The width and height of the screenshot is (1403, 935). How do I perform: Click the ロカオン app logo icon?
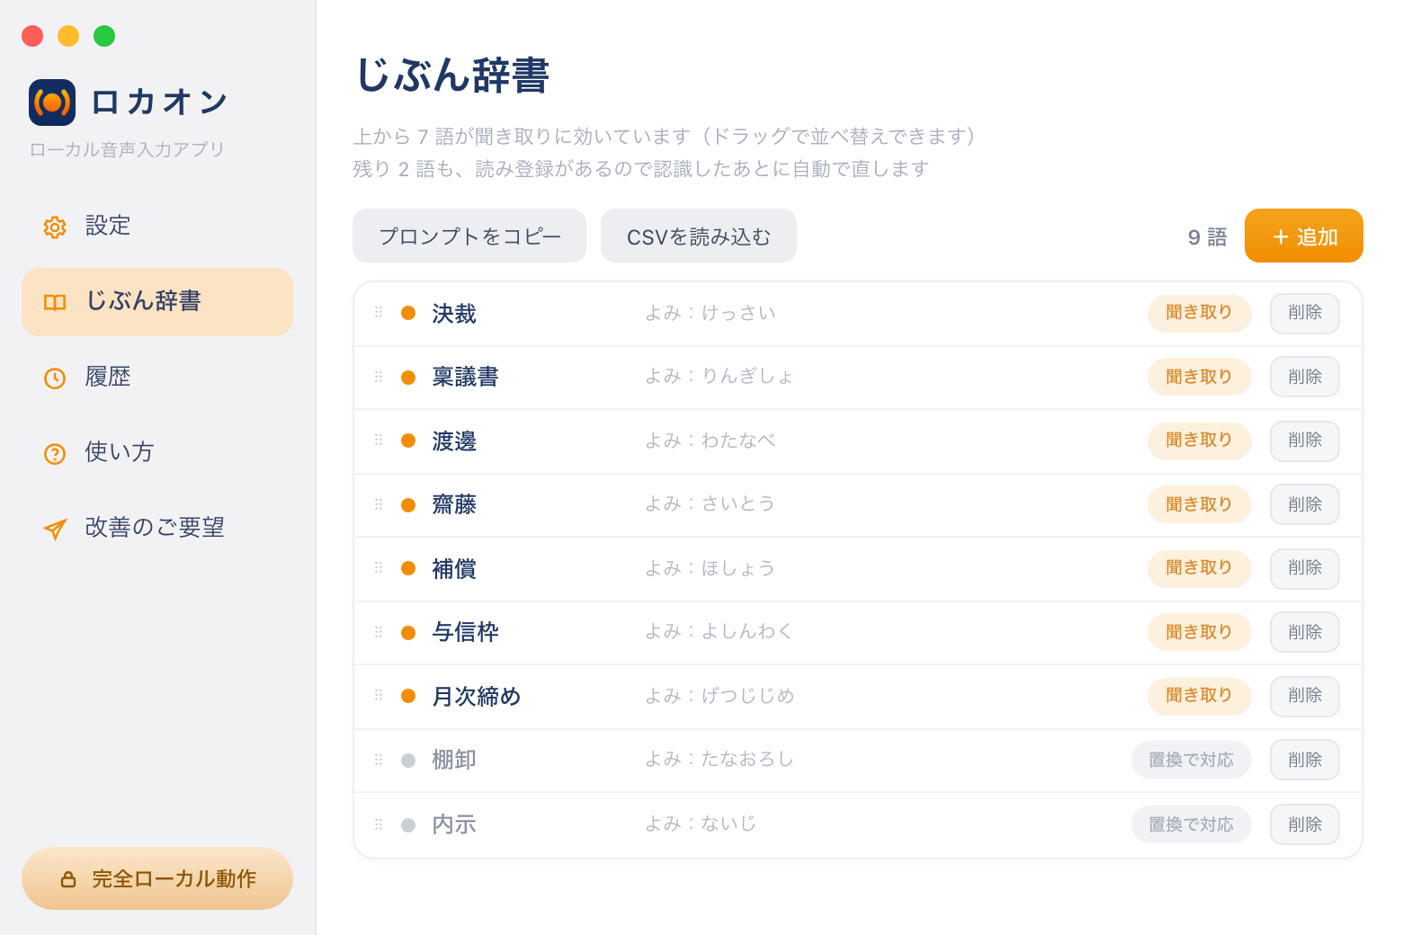pyautogui.click(x=52, y=102)
